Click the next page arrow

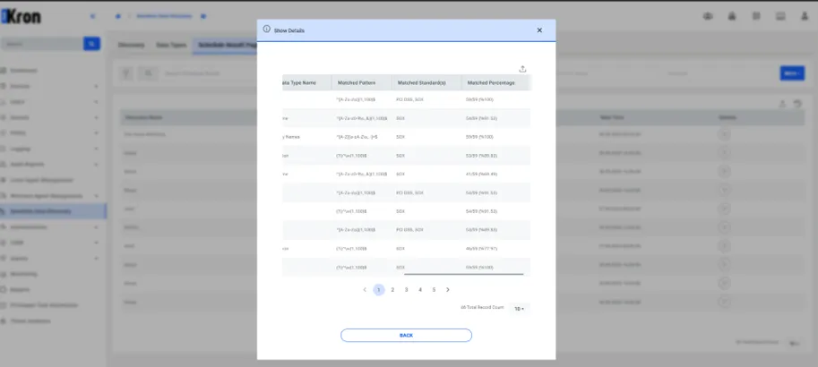pos(448,290)
